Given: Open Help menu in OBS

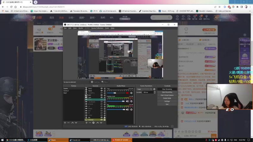Looking at the screenshot, I should pyautogui.click(x=113, y=28).
